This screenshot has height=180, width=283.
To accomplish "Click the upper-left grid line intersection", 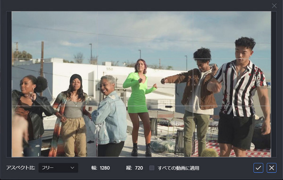I will [x=97, y=59].
